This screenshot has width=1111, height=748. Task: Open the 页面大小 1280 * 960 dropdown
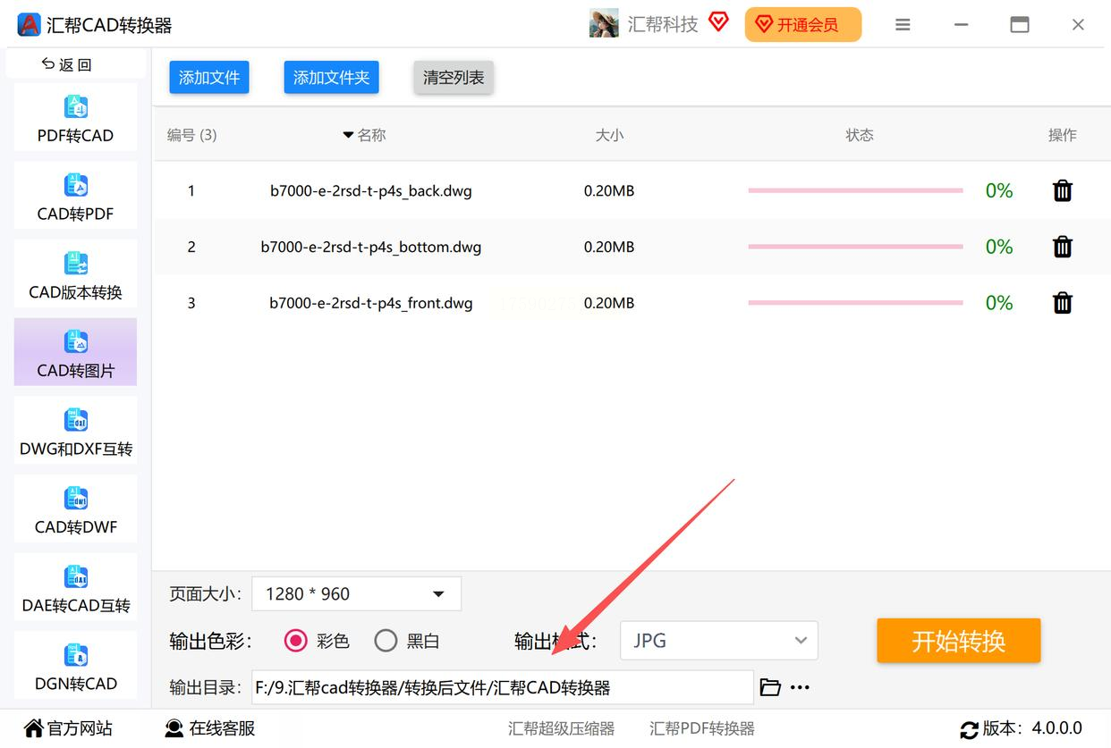point(357,594)
